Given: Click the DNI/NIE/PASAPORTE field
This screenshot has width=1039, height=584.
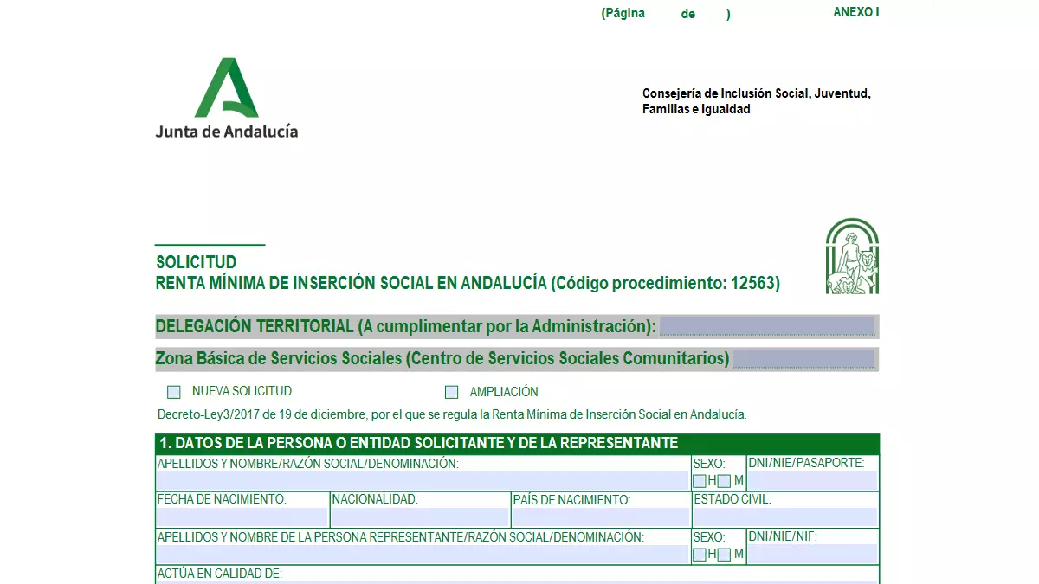Looking at the screenshot, I should [812, 481].
